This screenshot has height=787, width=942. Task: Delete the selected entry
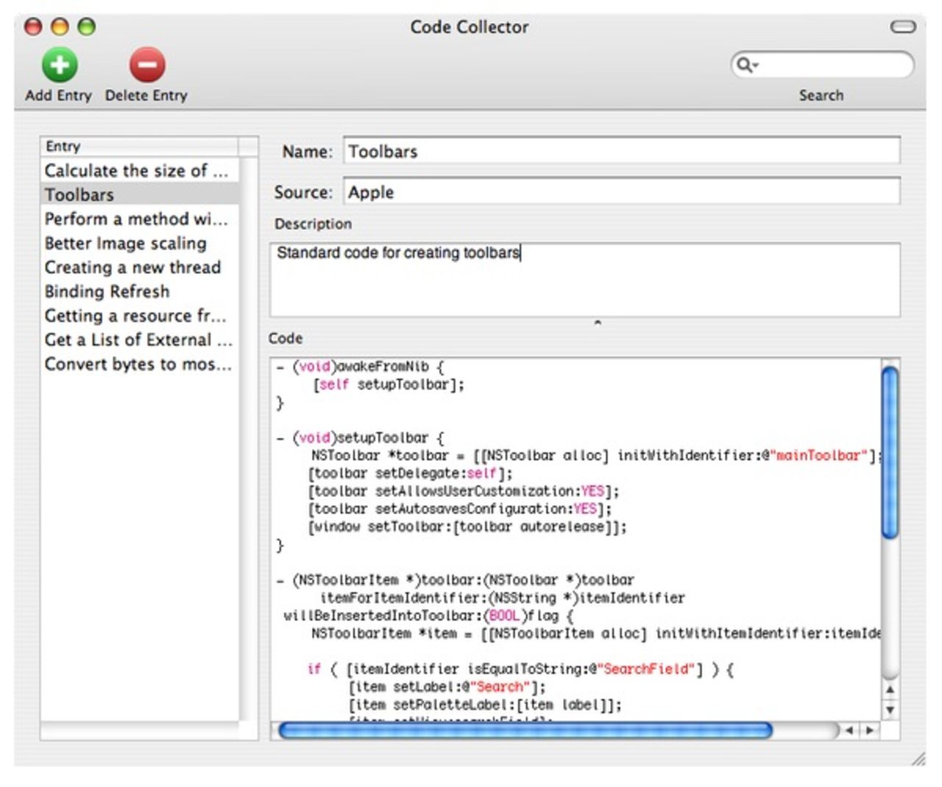[x=146, y=65]
